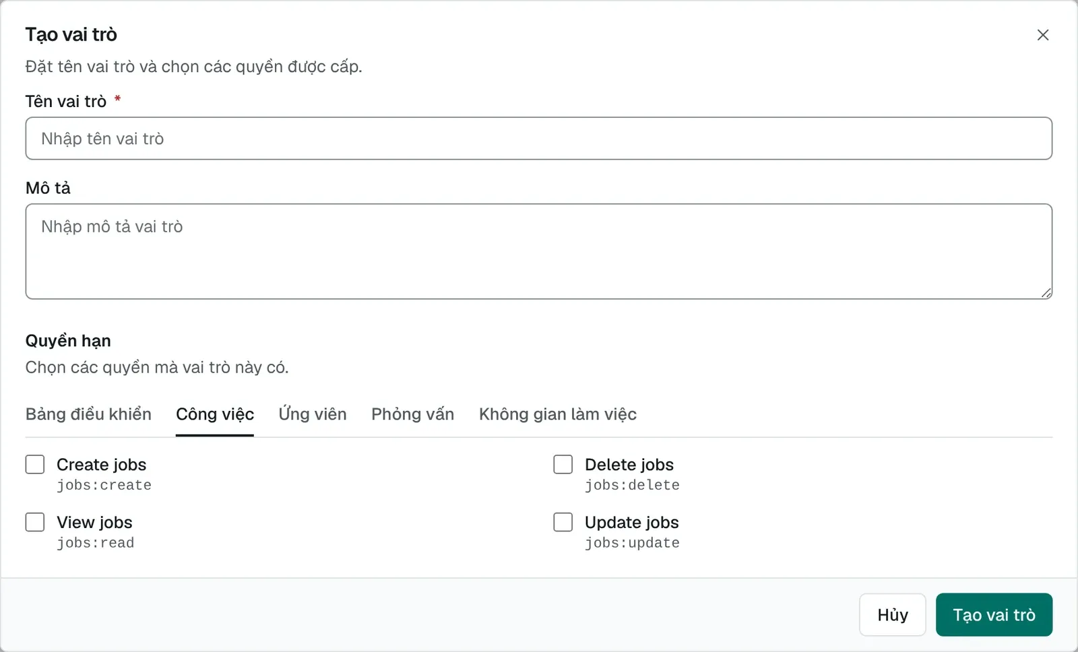Select the Công việc tab

coord(215,414)
